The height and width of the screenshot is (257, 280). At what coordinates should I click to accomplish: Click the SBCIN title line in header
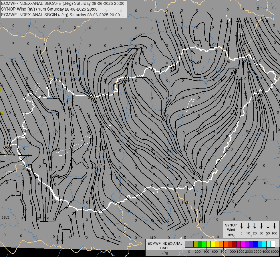(60, 15)
